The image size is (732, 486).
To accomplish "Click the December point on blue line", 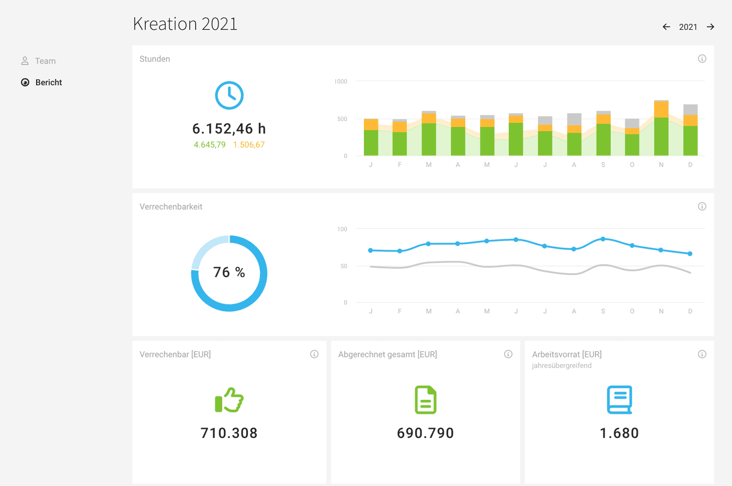I will tap(690, 254).
